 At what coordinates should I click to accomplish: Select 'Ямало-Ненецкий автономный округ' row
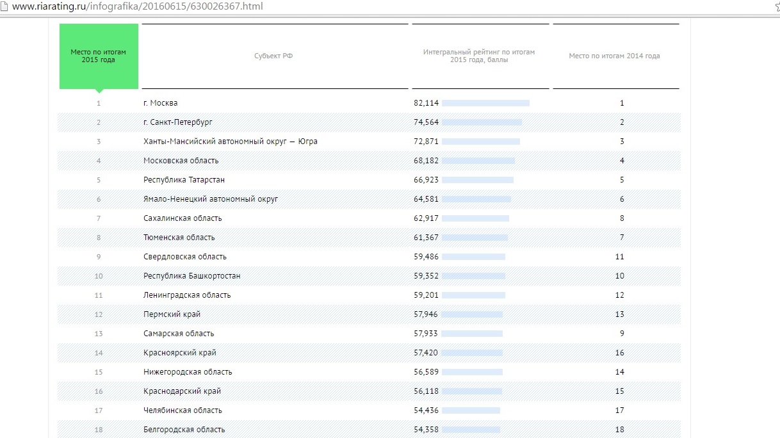211,199
